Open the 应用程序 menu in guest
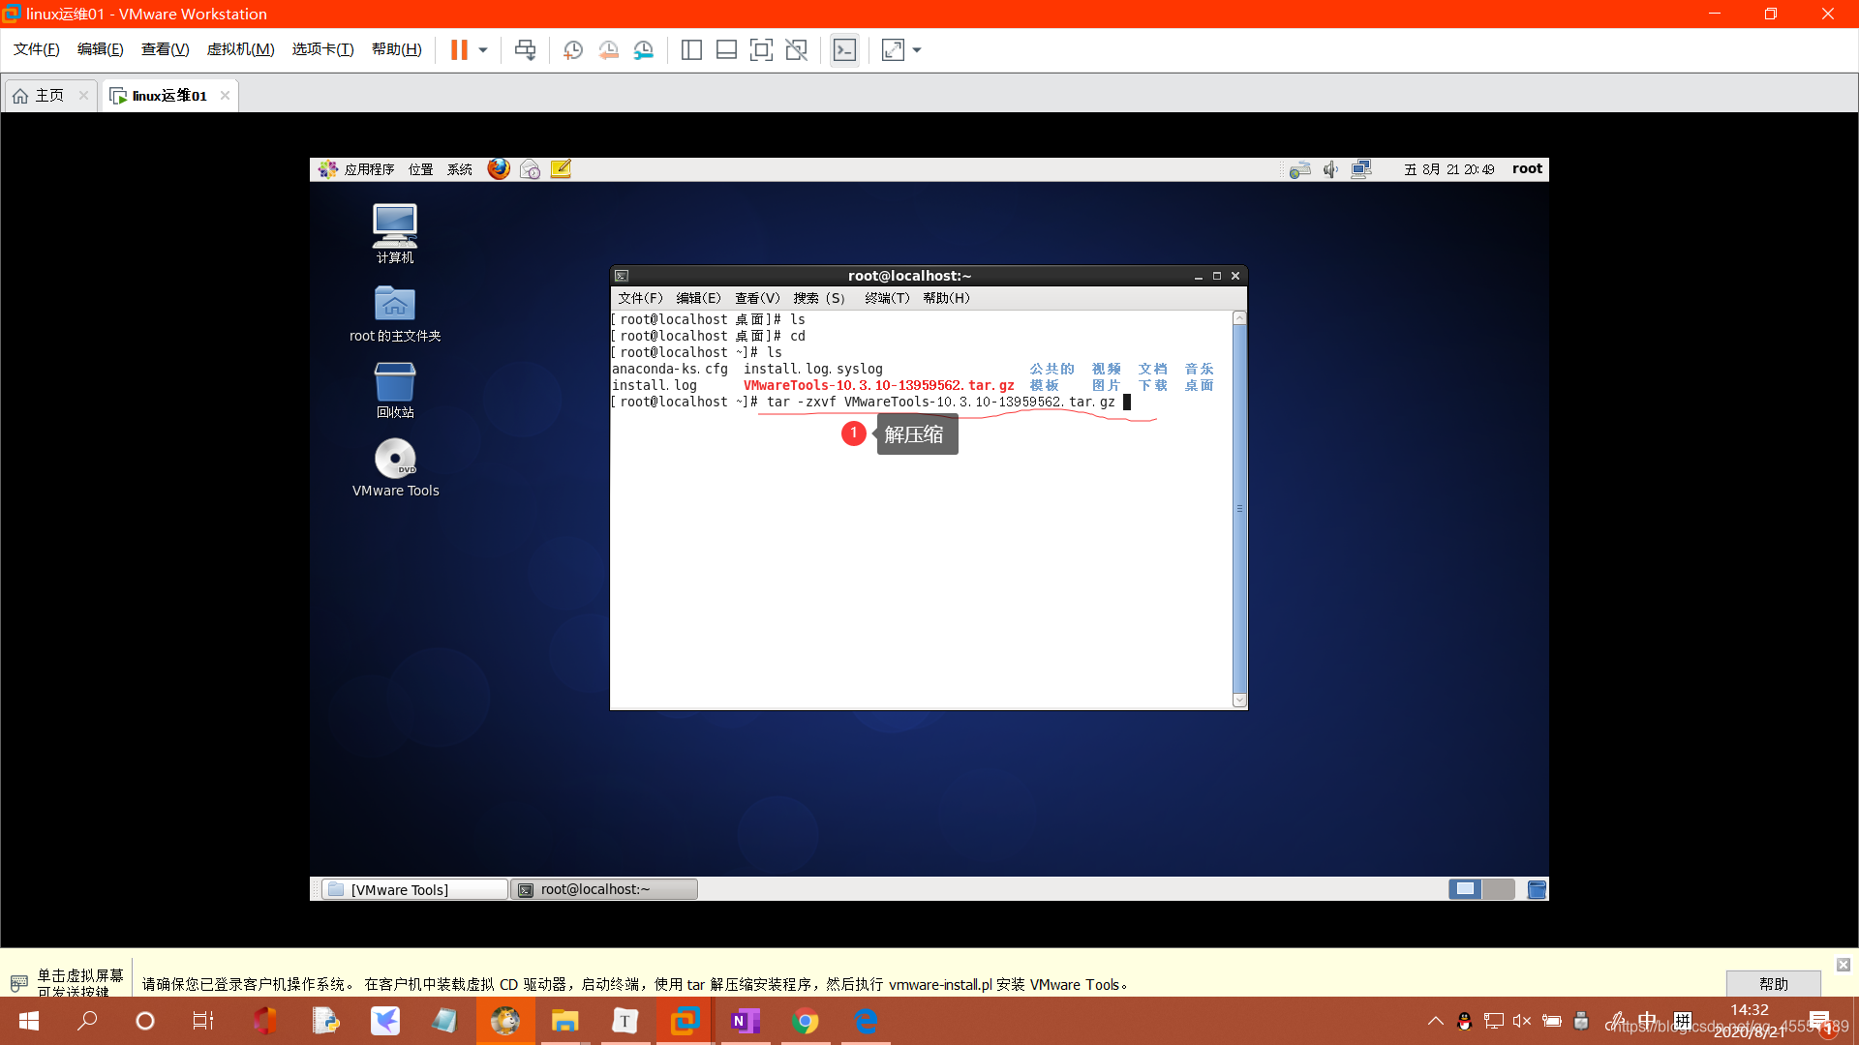The width and height of the screenshot is (1859, 1045). [x=368, y=169]
